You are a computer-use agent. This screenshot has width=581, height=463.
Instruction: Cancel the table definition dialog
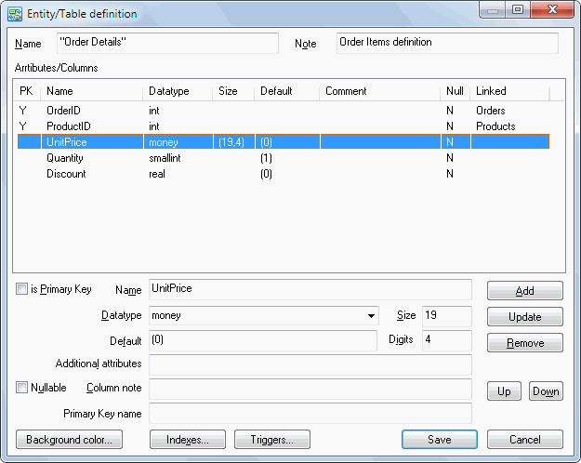(x=524, y=440)
